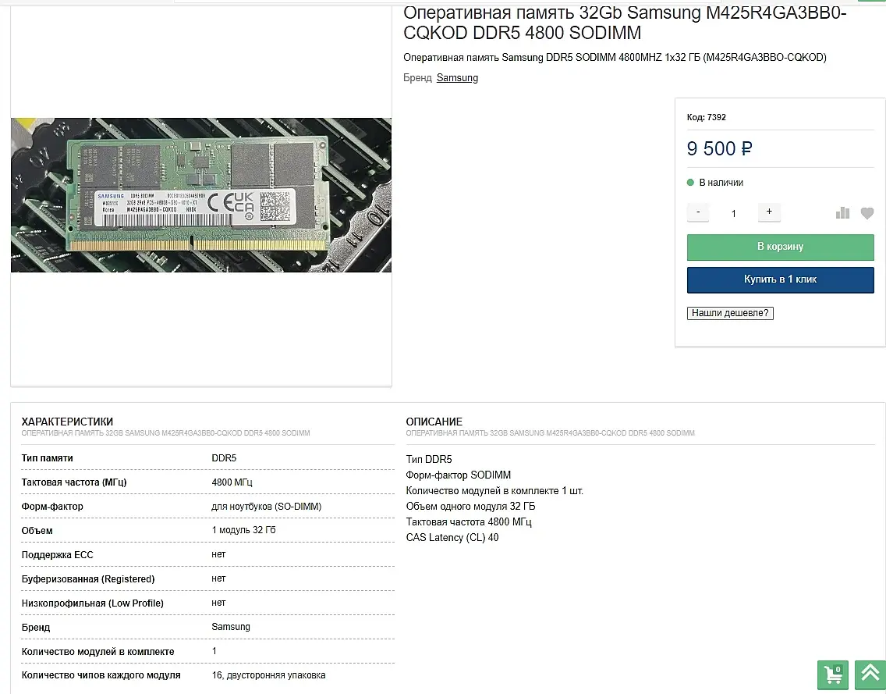Open the Samsung brand link
This screenshot has height=694, width=886.
tap(457, 78)
